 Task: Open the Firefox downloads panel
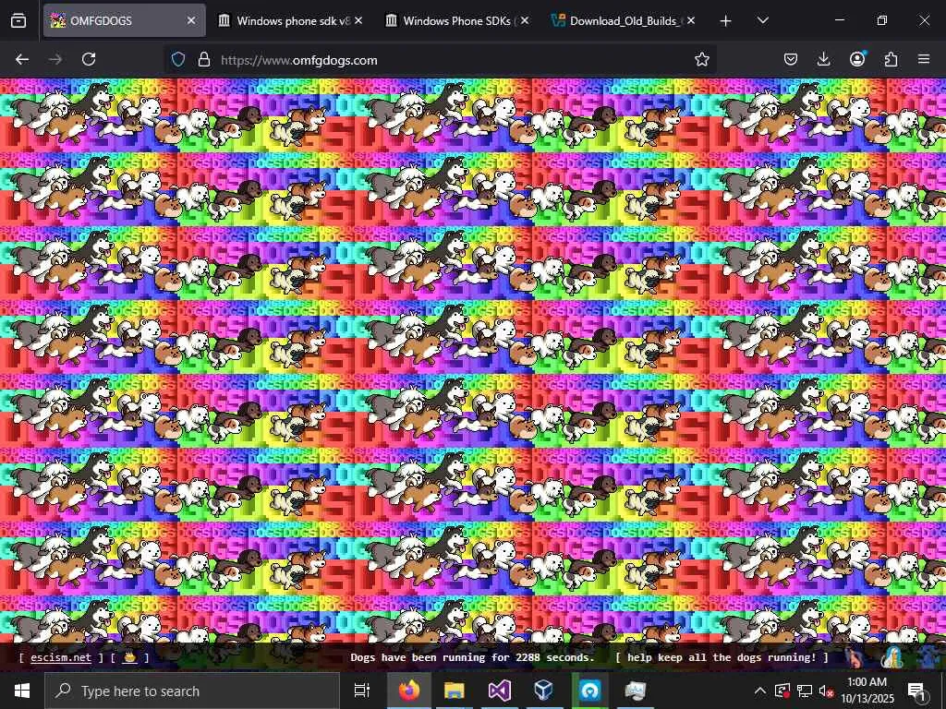coord(823,59)
